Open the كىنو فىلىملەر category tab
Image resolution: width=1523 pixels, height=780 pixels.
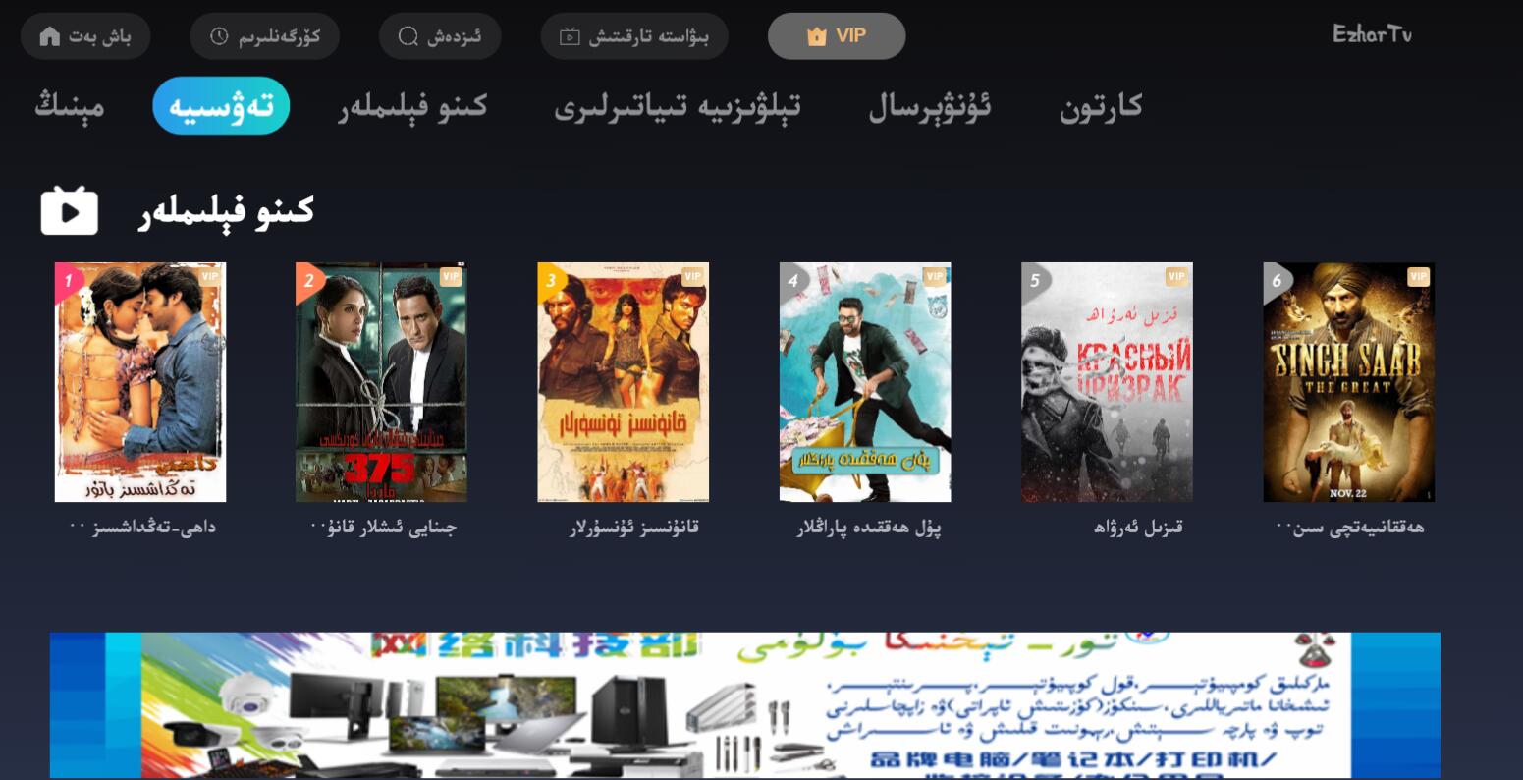(x=412, y=106)
